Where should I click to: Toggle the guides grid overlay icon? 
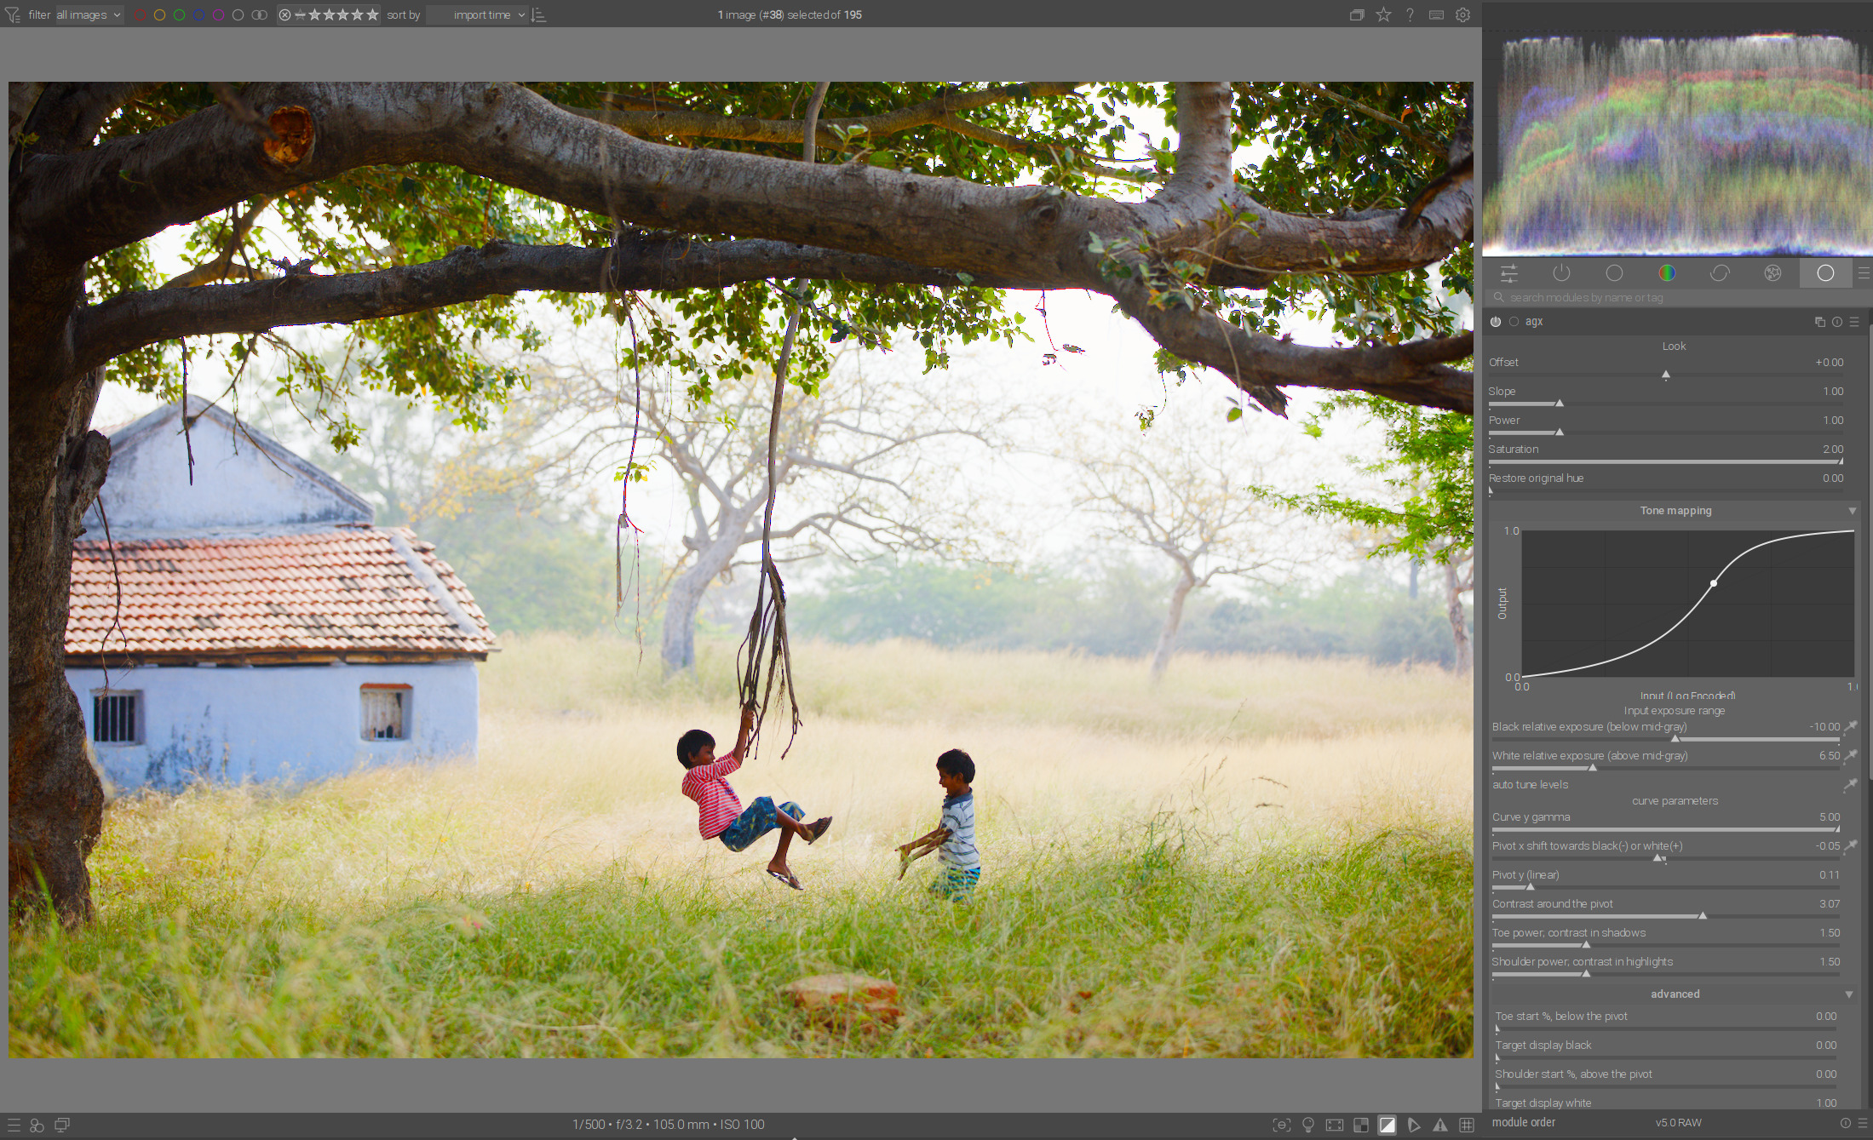(1467, 1125)
